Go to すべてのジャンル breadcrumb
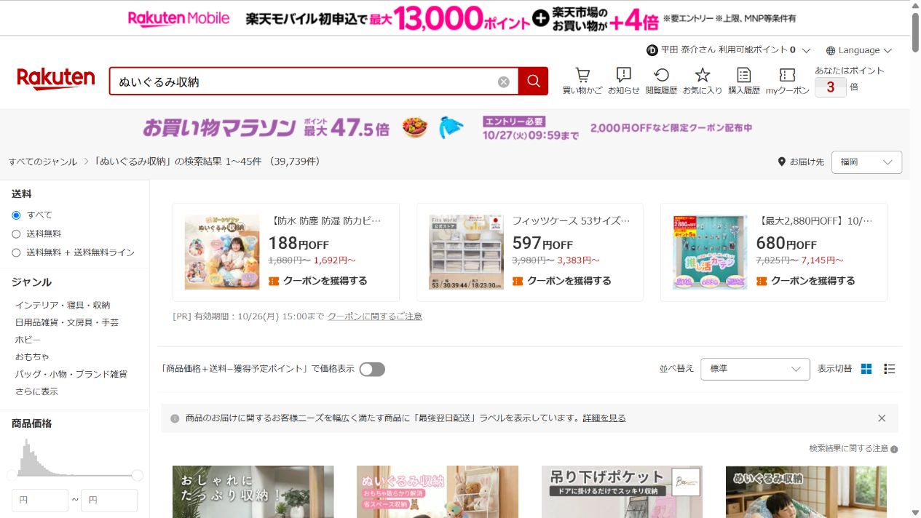The width and height of the screenshot is (921, 518). (43, 162)
